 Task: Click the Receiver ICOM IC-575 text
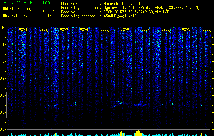pos(137,12)
